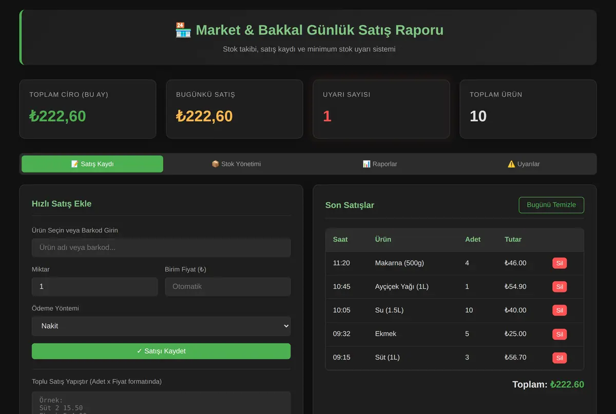Delete the Makarna (500g) sale row
The height and width of the screenshot is (414, 616).
pos(560,264)
